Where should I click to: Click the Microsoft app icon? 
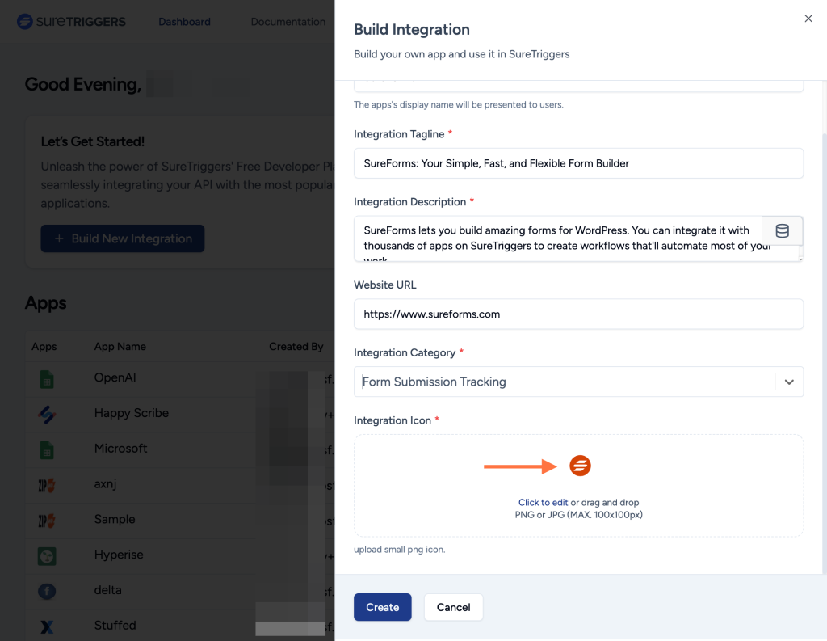[47, 448]
